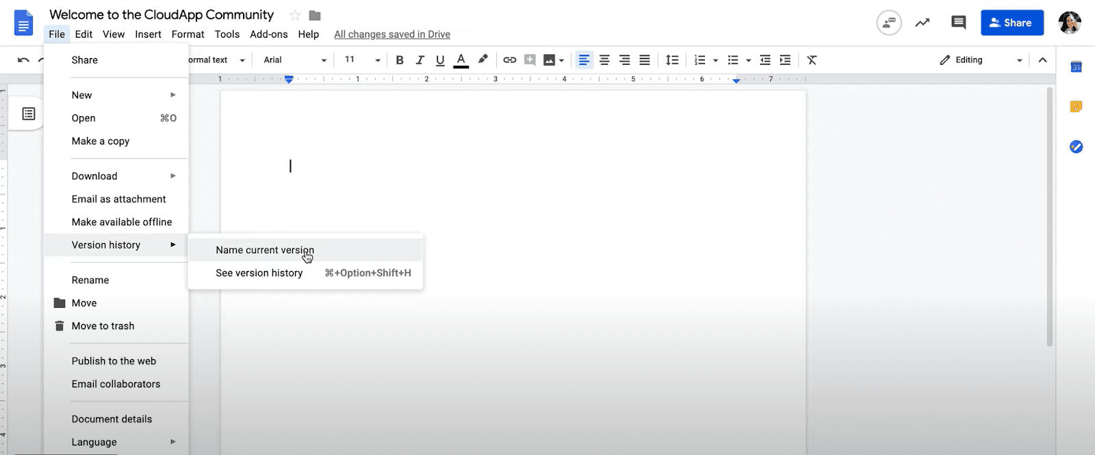Click the numbered list icon

click(699, 60)
